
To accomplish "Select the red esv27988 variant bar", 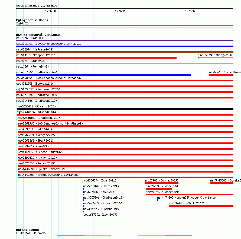I will [x=162, y=183].
